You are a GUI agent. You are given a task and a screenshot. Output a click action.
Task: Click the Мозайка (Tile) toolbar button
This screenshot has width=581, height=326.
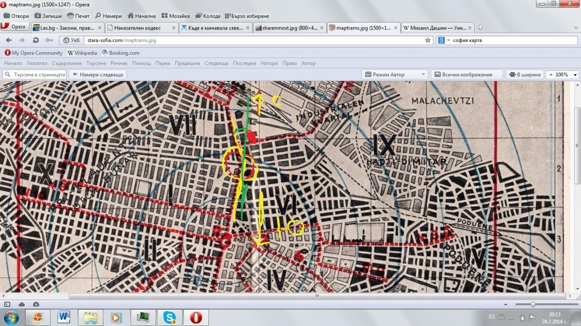(x=175, y=16)
